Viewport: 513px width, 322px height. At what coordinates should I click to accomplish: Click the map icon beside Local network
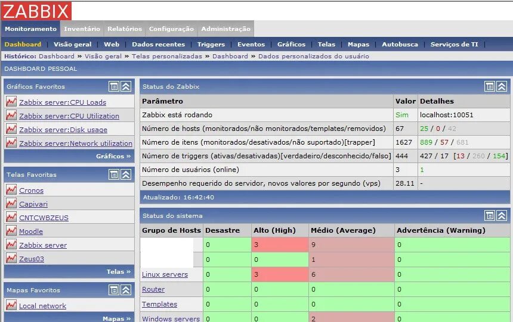pos(11,305)
